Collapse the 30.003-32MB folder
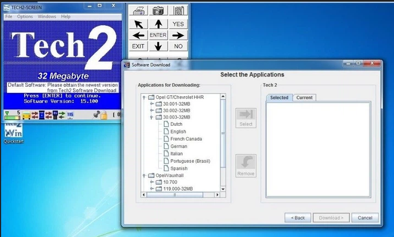394x237 pixels. (x=152, y=117)
